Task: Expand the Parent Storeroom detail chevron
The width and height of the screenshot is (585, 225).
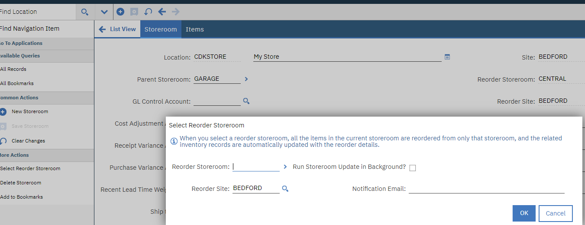Action: tap(246, 79)
